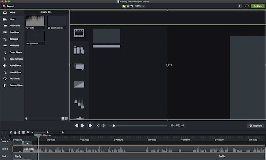Image resolution: width=266 pixels, height=160 pixels.
Task: Click the timeline playhead marker
Action: 38,136
